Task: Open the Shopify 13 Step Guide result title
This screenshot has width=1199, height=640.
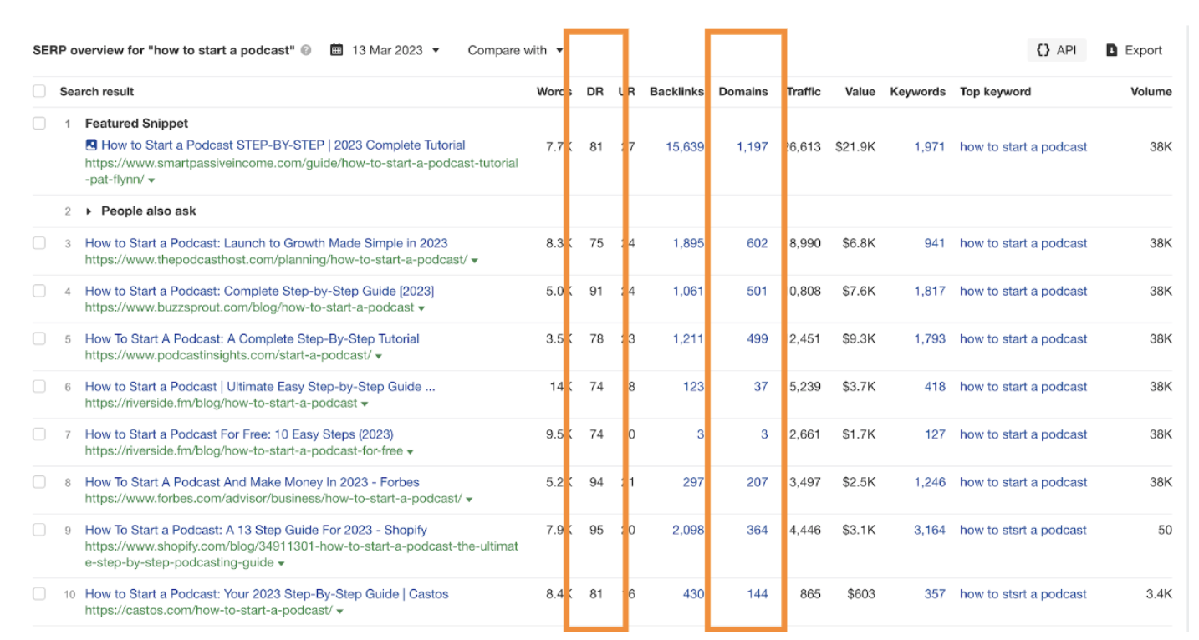Action: click(256, 530)
